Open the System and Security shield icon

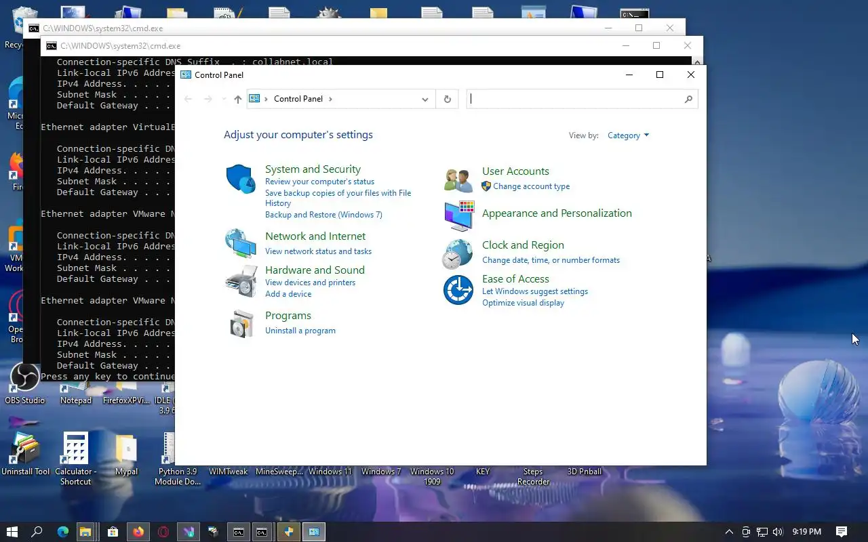pos(241,179)
